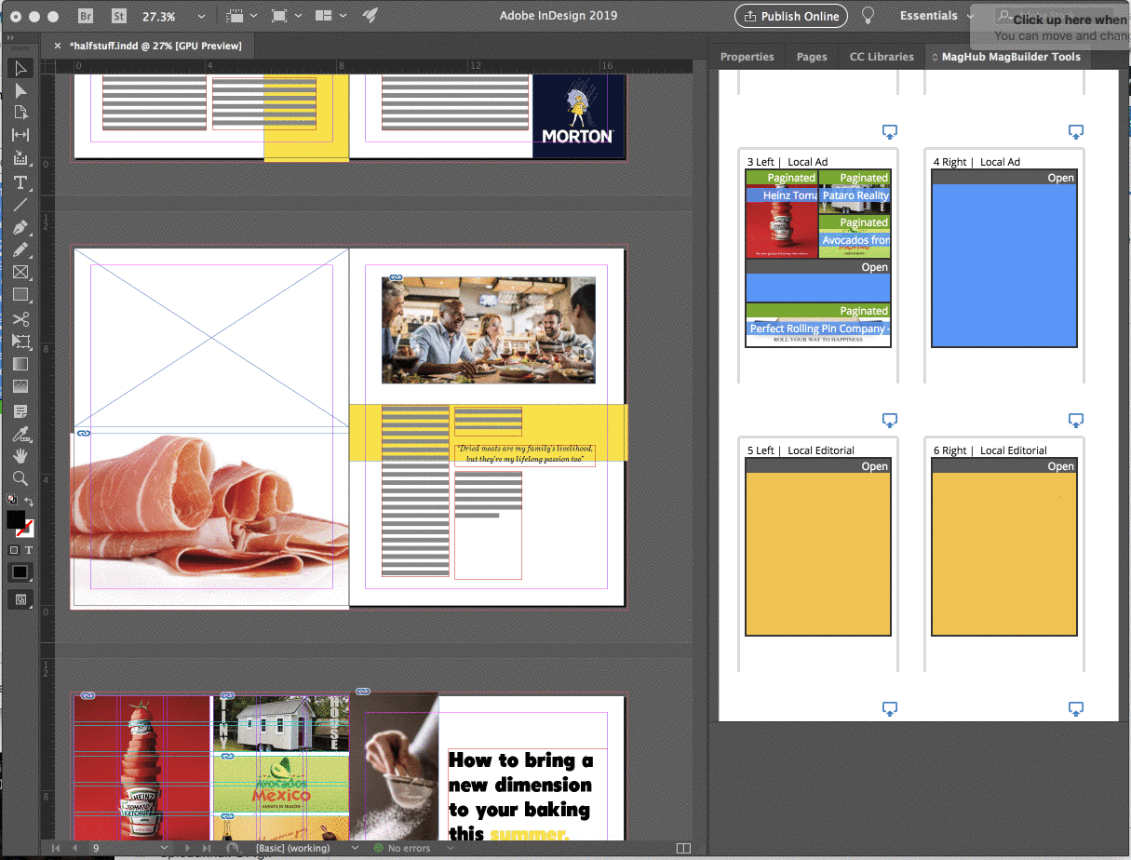Click the fill color swatch in toolbar
Viewport: 1131px width, 860px height.
pyautogui.click(x=16, y=520)
